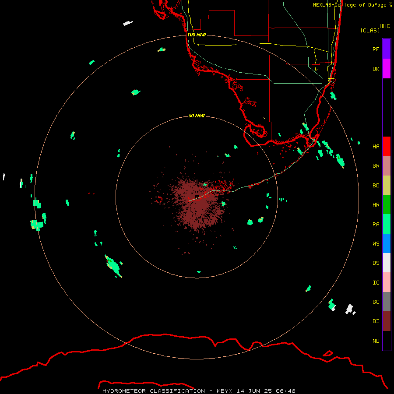Click the ND legend label
This screenshot has width=394, height=394.
click(x=376, y=341)
